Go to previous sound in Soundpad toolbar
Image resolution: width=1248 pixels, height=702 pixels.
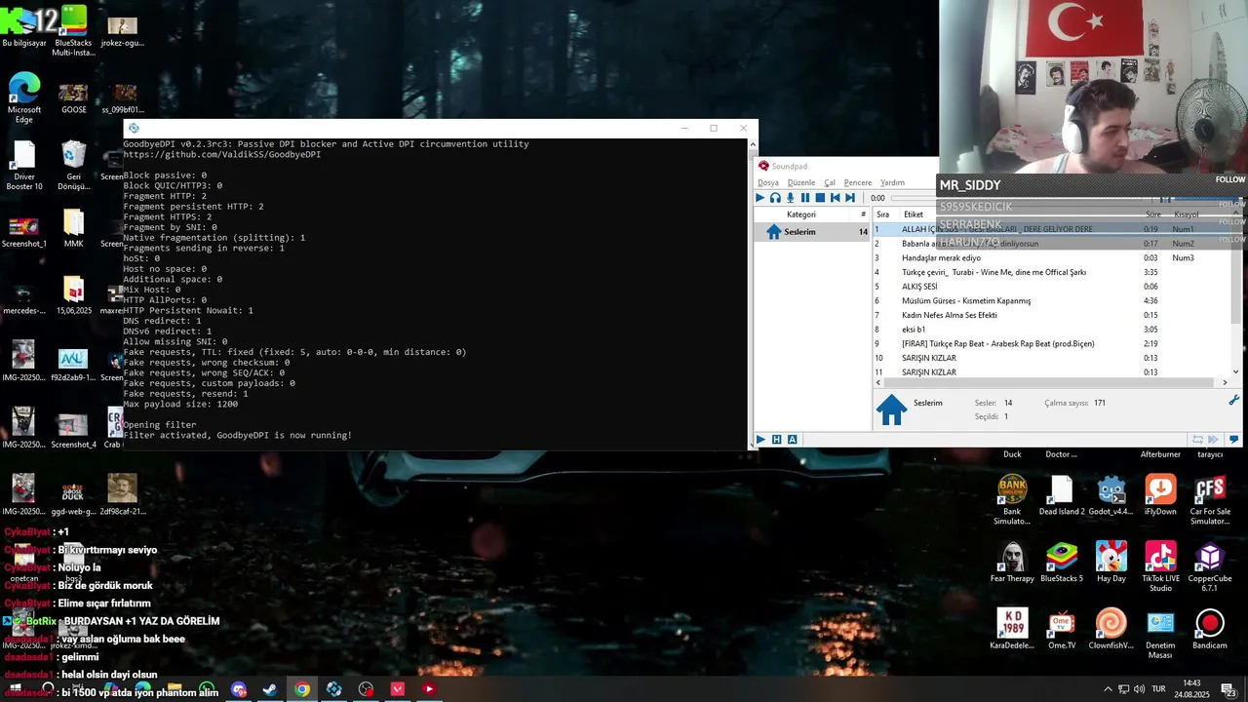835,198
